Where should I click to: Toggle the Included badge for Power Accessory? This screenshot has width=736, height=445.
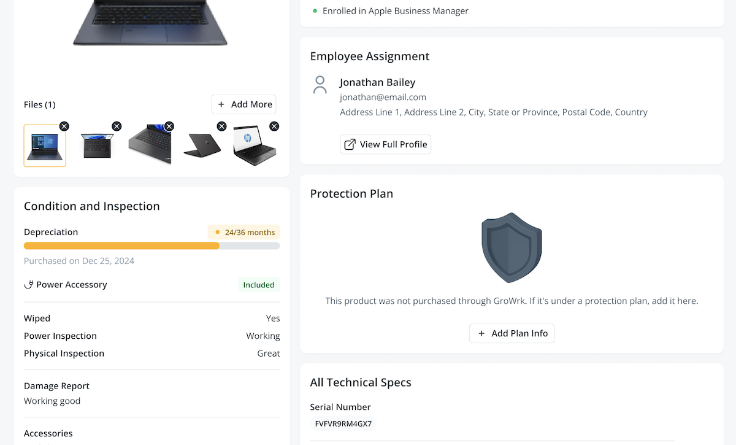pyautogui.click(x=258, y=284)
